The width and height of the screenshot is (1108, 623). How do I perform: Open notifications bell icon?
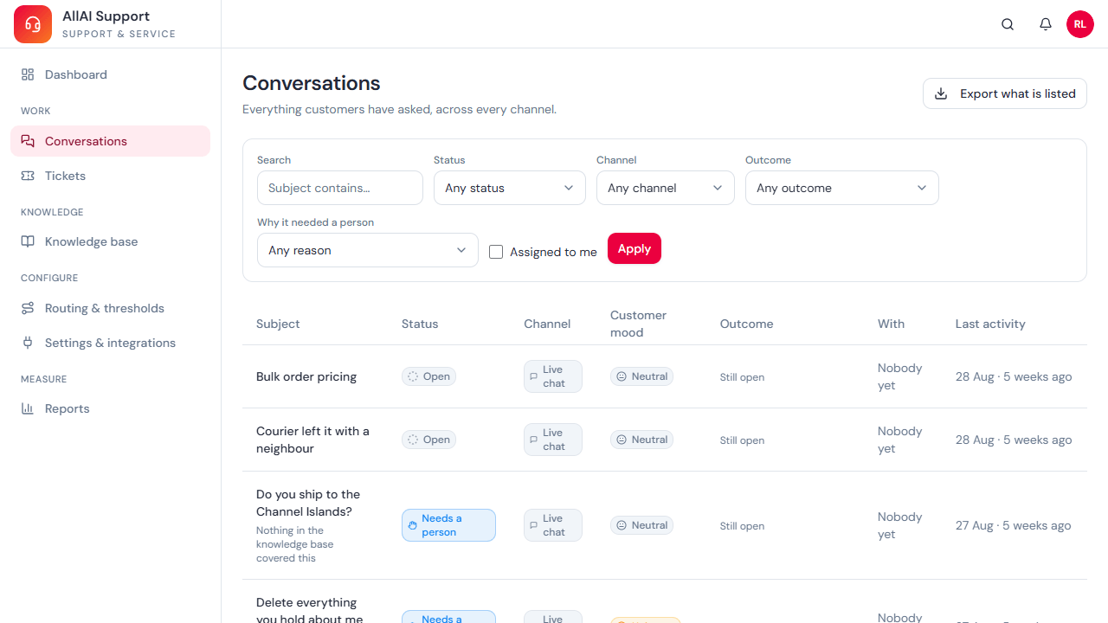(x=1046, y=24)
